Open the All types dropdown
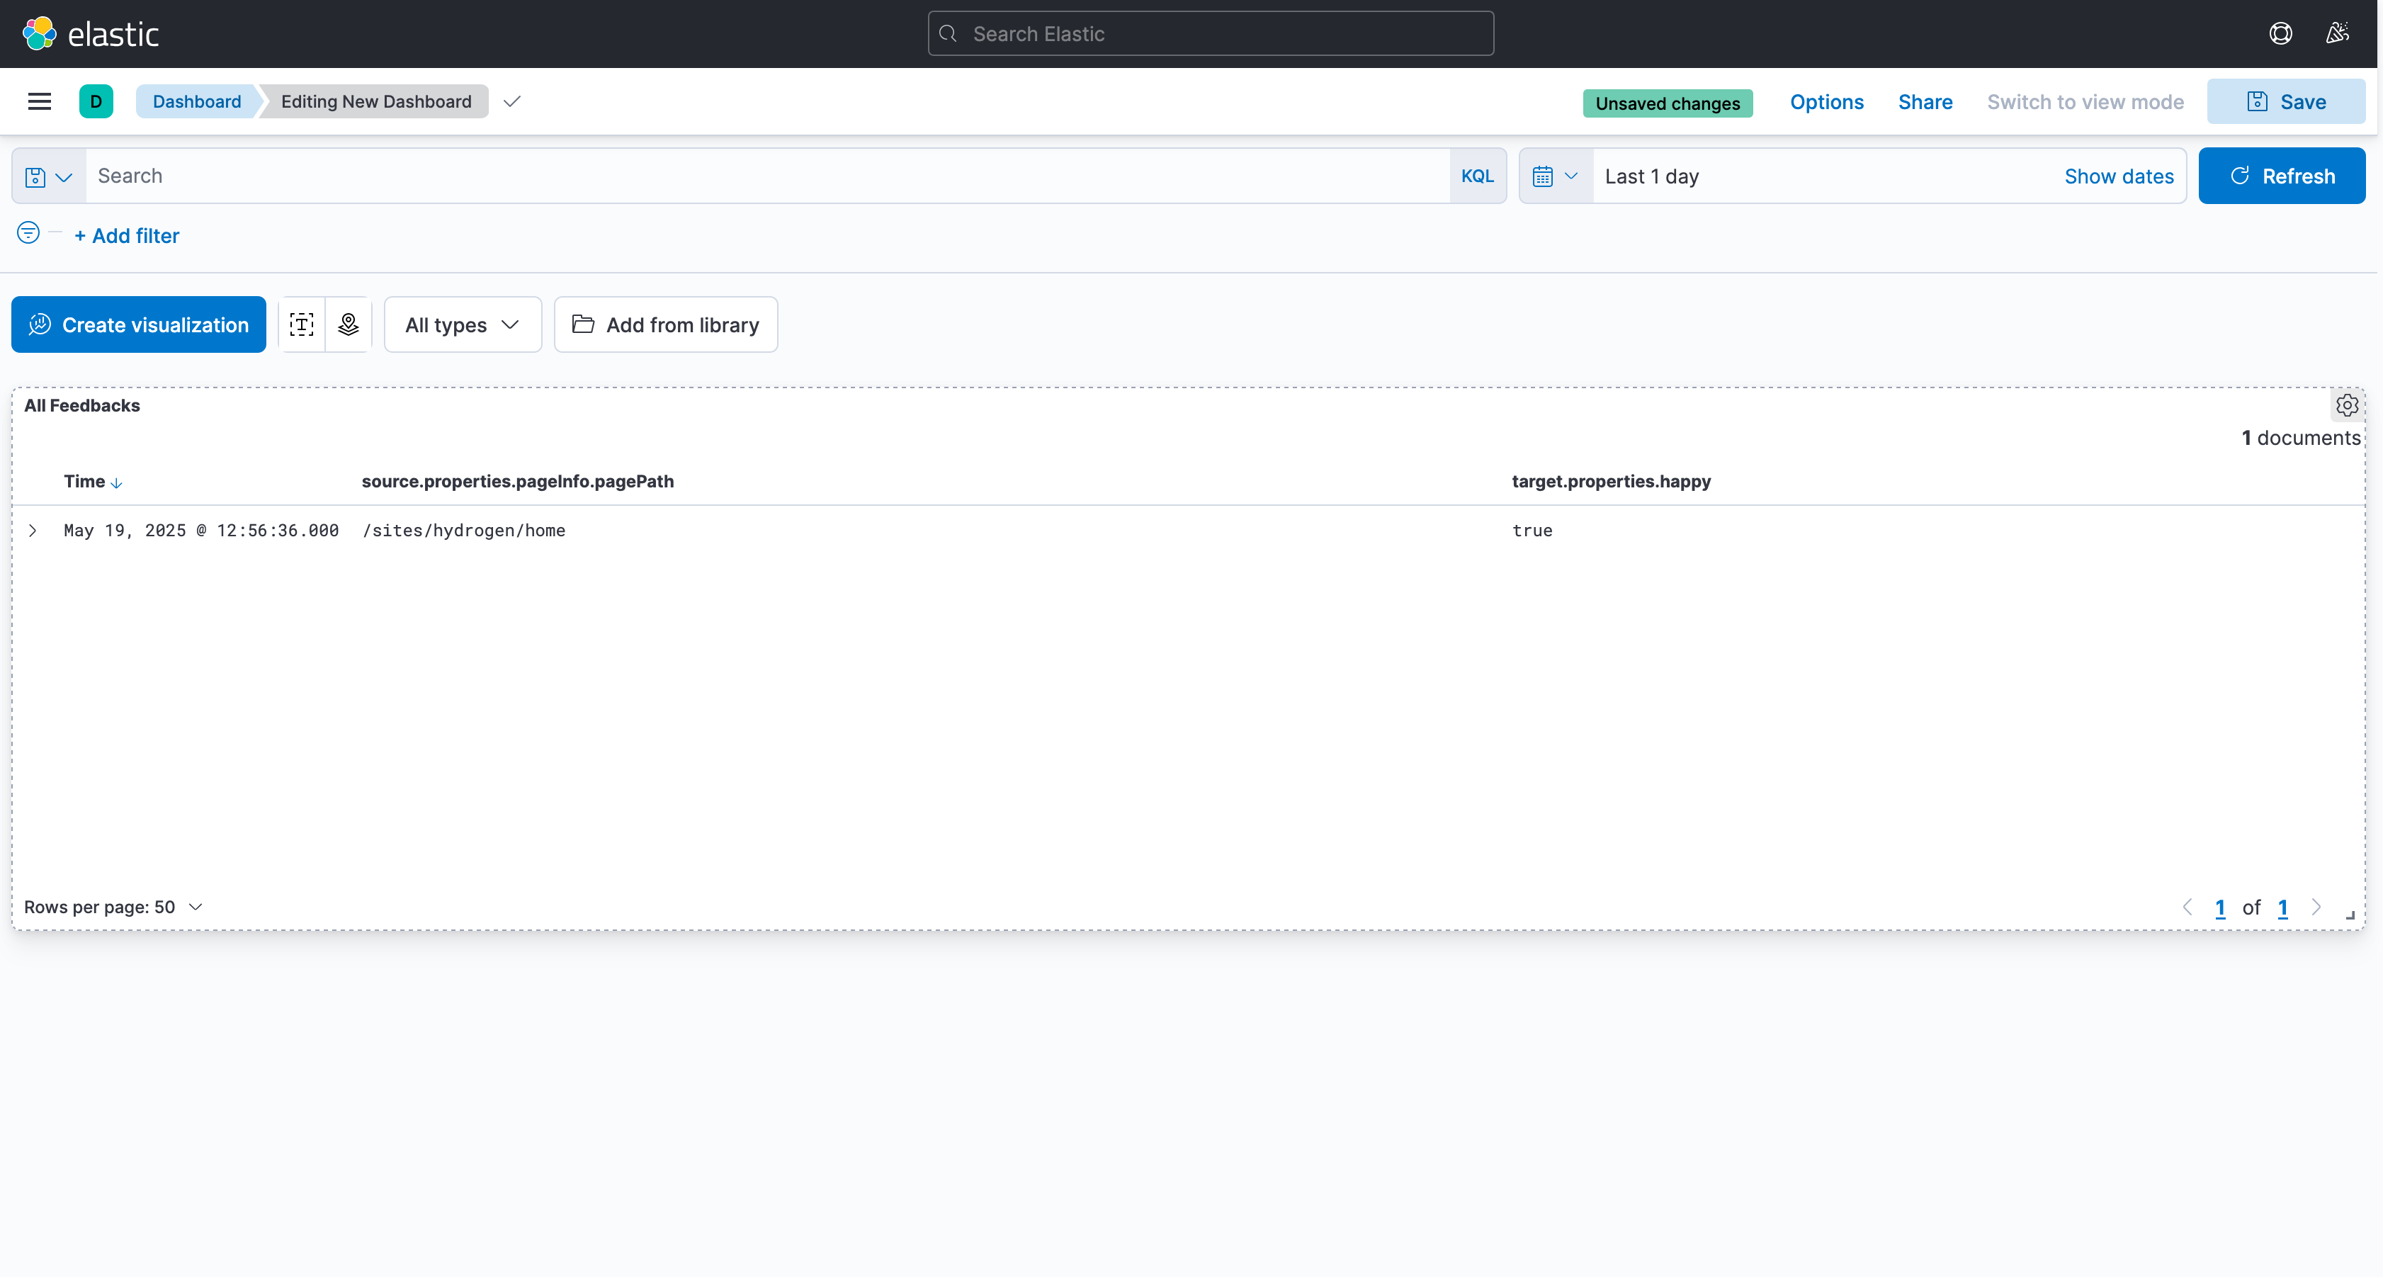 pos(463,325)
